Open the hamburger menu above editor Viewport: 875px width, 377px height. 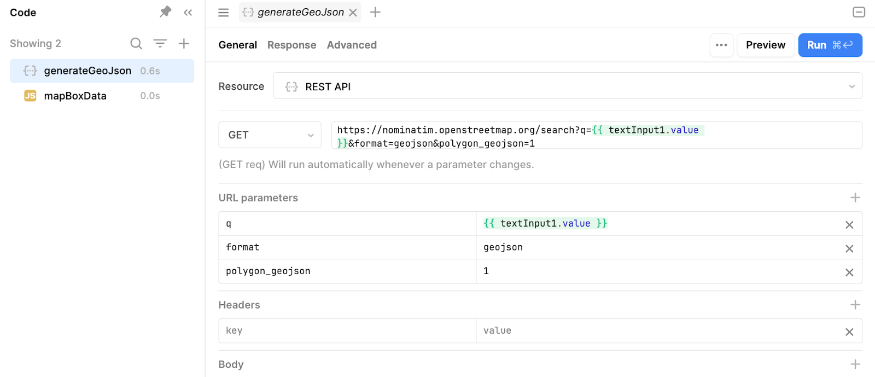[x=223, y=12]
